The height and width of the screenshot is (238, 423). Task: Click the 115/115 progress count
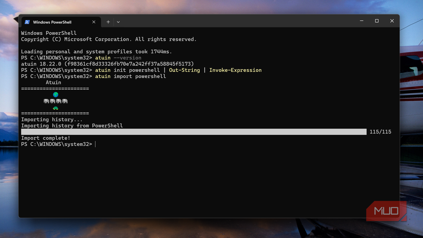click(380, 132)
